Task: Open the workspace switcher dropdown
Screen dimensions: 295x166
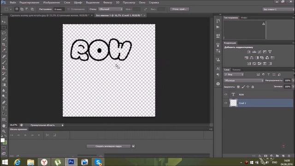Action: pyautogui.click(x=278, y=9)
